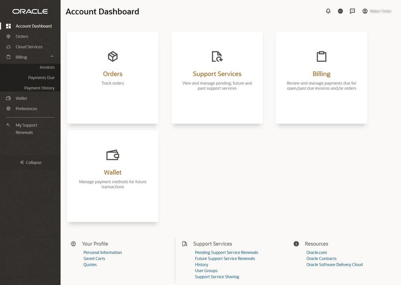The image size is (401, 285).
Task: Open Payments Due under Billing
Action: tap(41, 78)
